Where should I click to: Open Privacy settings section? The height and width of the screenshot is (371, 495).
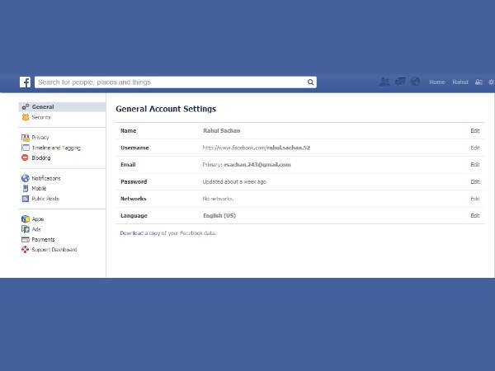(40, 138)
